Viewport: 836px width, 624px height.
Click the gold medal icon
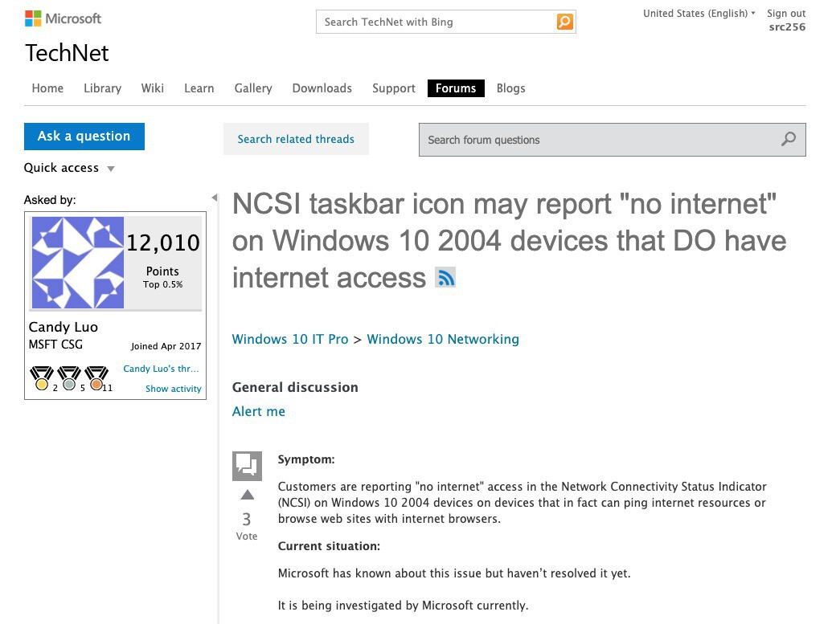(x=42, y=377)
